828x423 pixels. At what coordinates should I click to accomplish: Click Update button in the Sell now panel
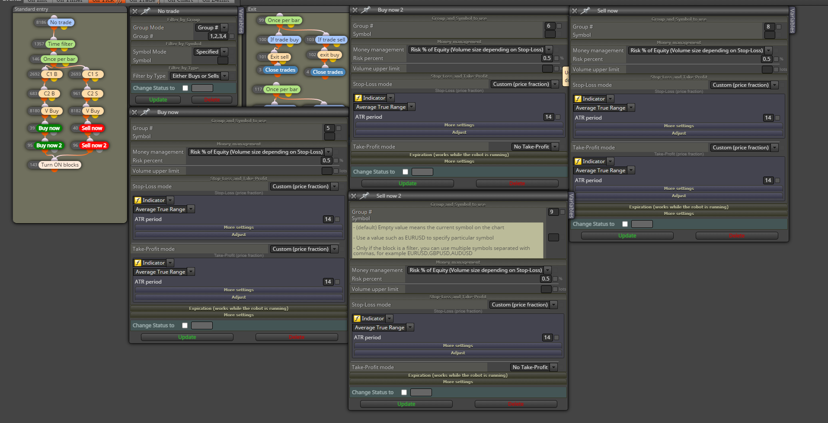click(x=627, y=236)
